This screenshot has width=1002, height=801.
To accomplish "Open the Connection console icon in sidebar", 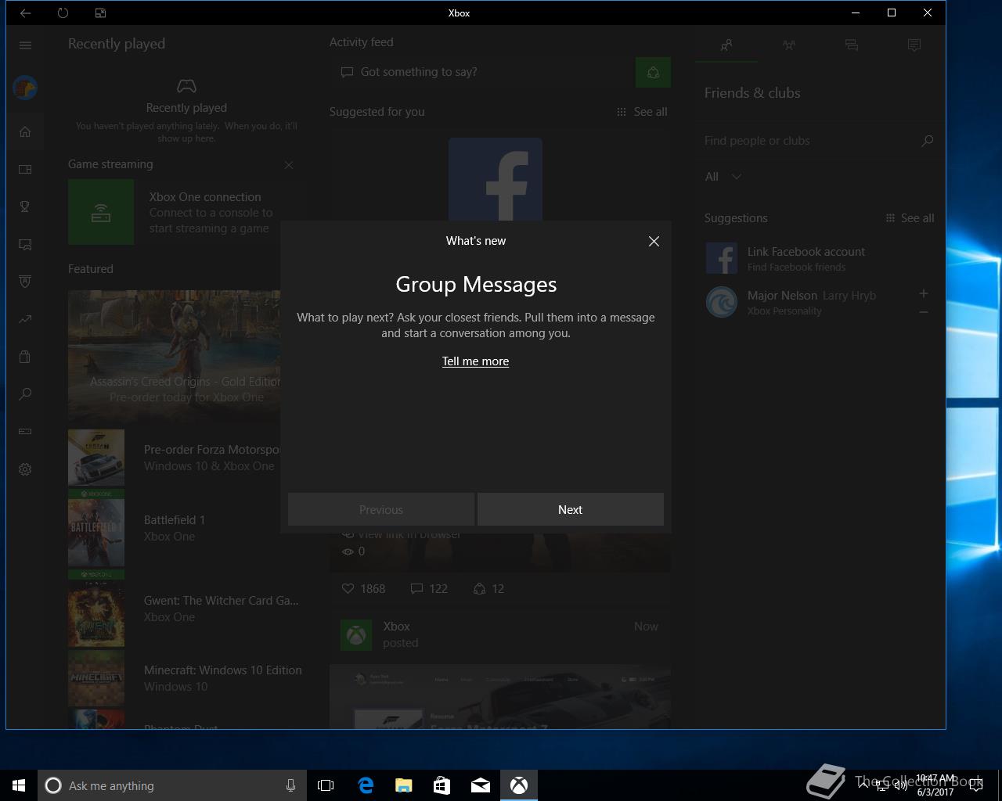I will coord(25,432).
